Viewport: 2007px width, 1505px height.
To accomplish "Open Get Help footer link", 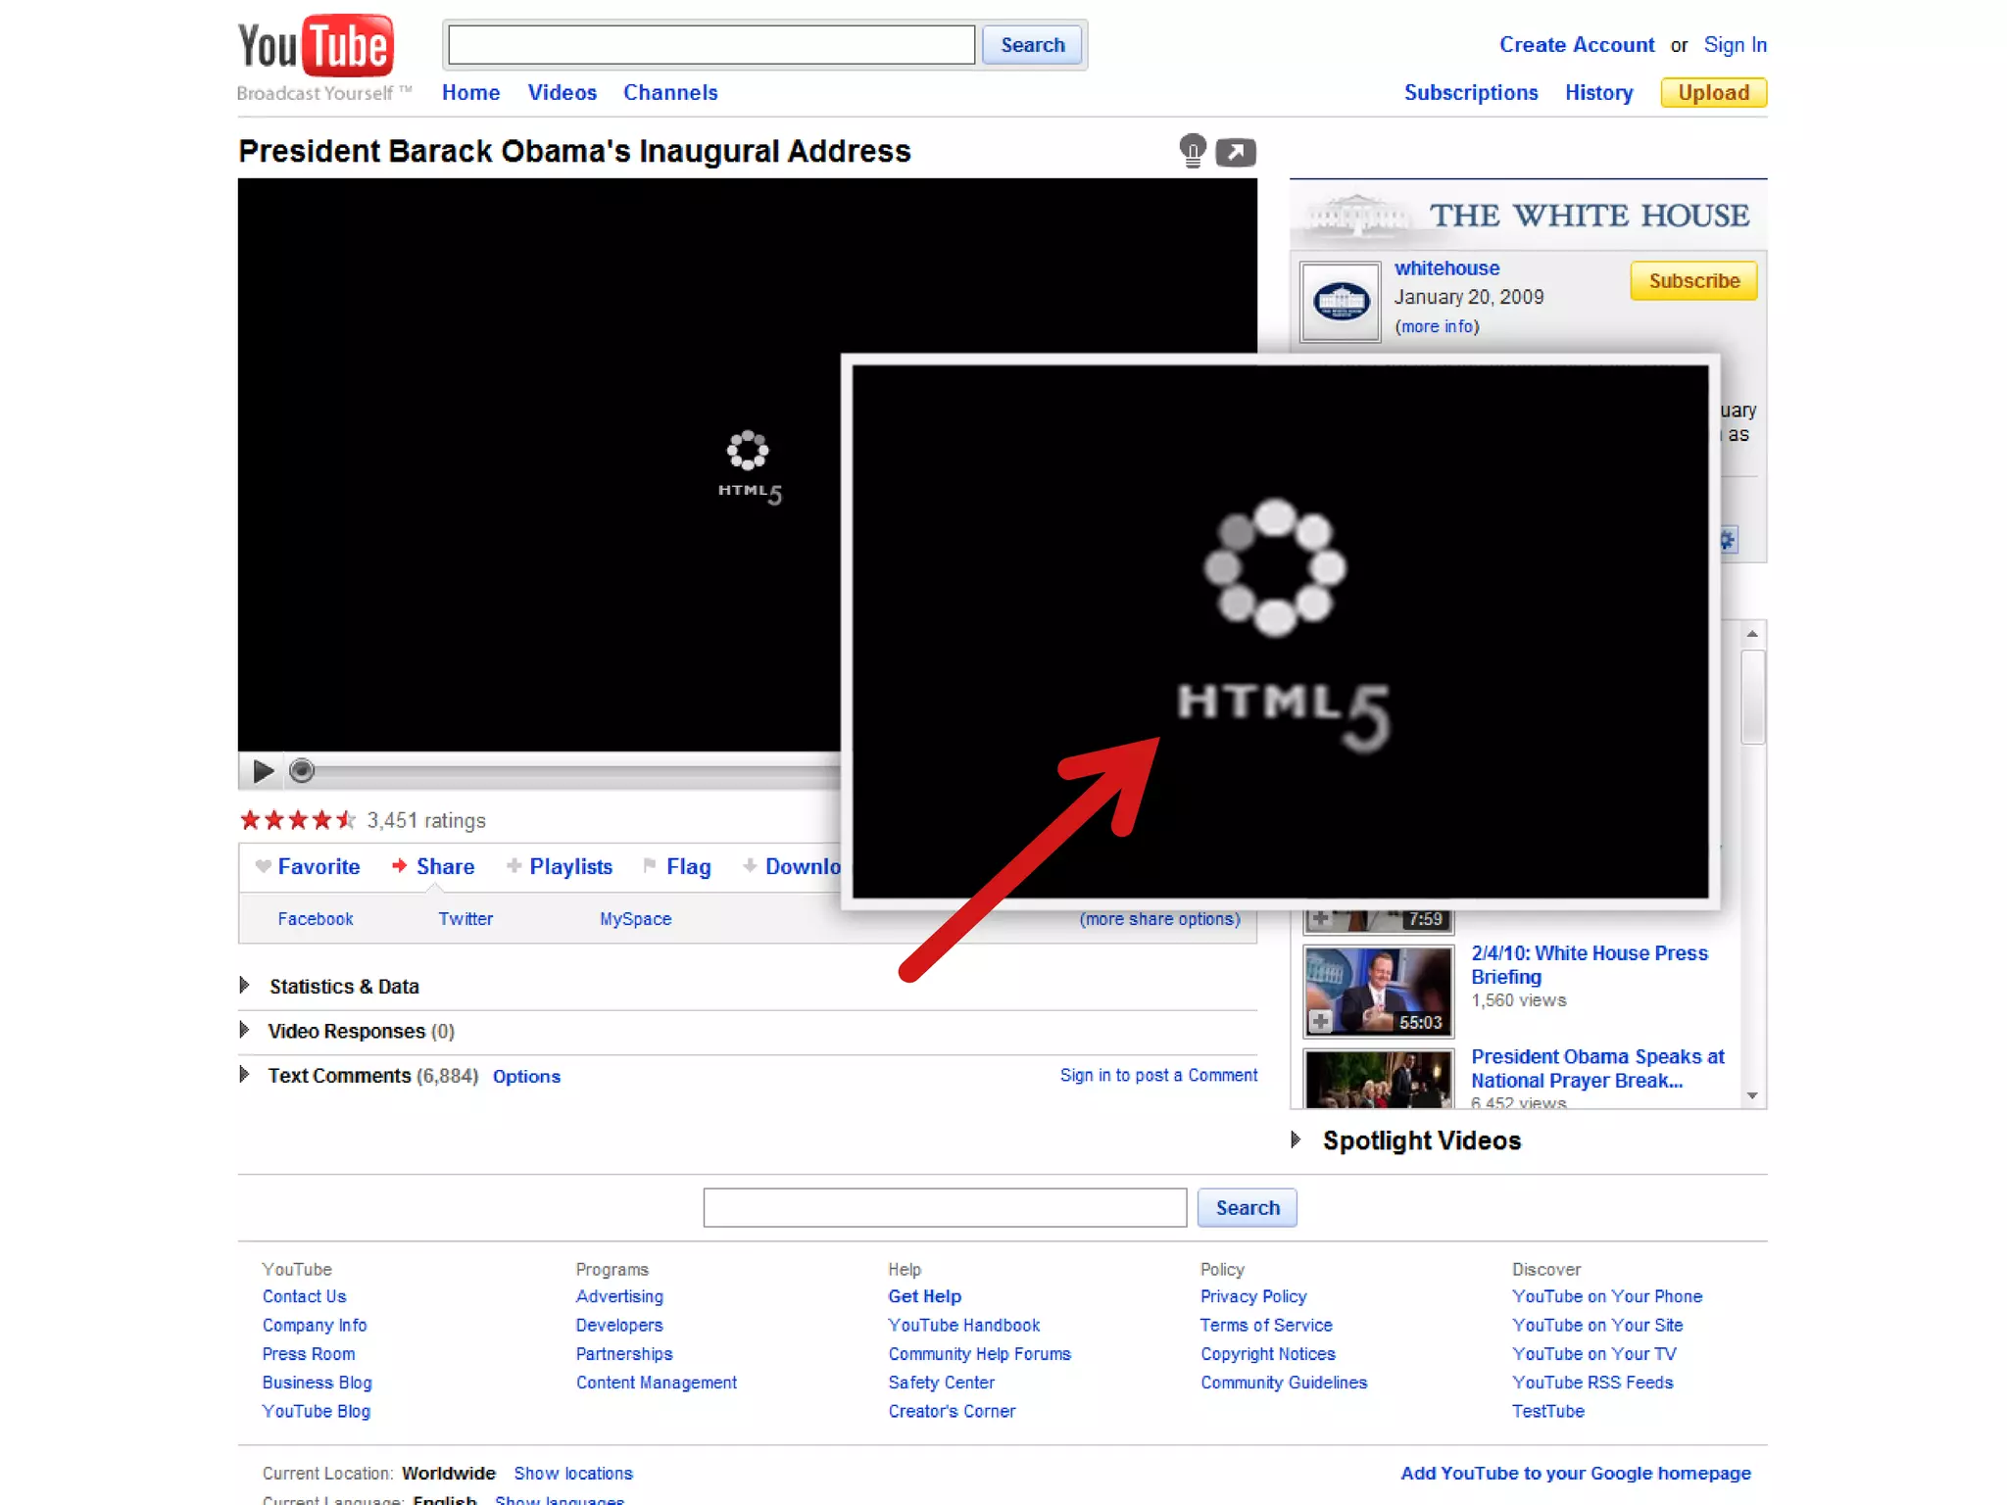I will (x=924, y=1296).
